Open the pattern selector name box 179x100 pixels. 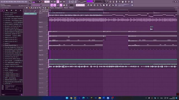click(80, 5)
